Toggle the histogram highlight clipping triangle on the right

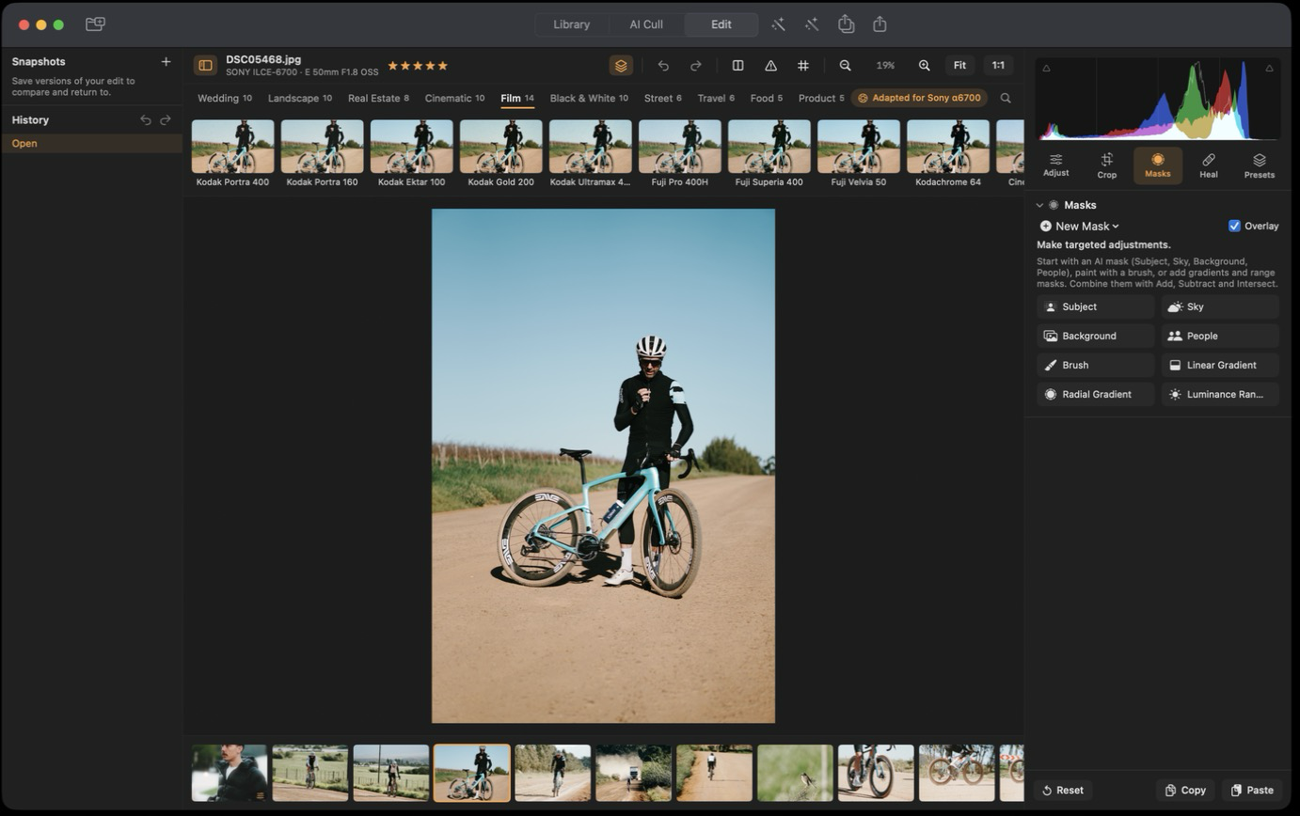1270,68
